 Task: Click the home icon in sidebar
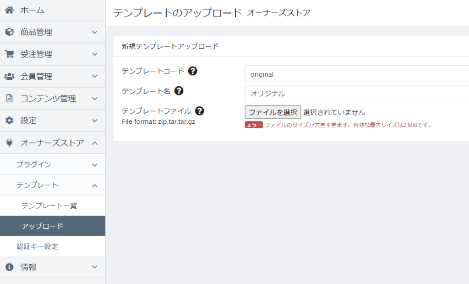point(9,10)
